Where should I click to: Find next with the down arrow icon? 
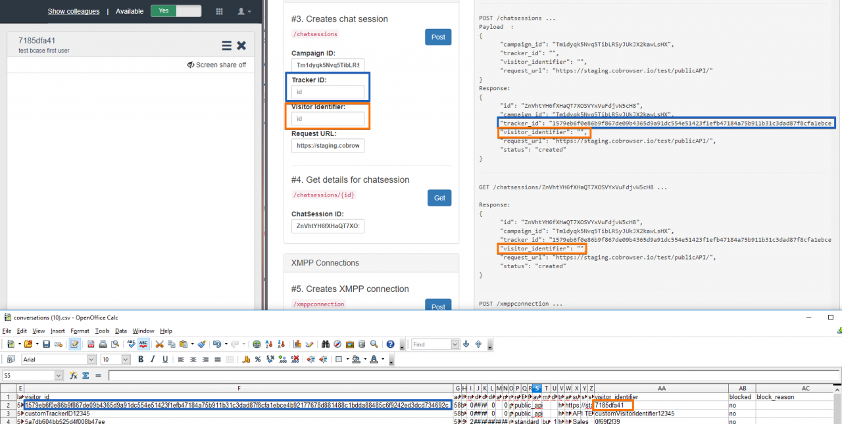[466, 344]
